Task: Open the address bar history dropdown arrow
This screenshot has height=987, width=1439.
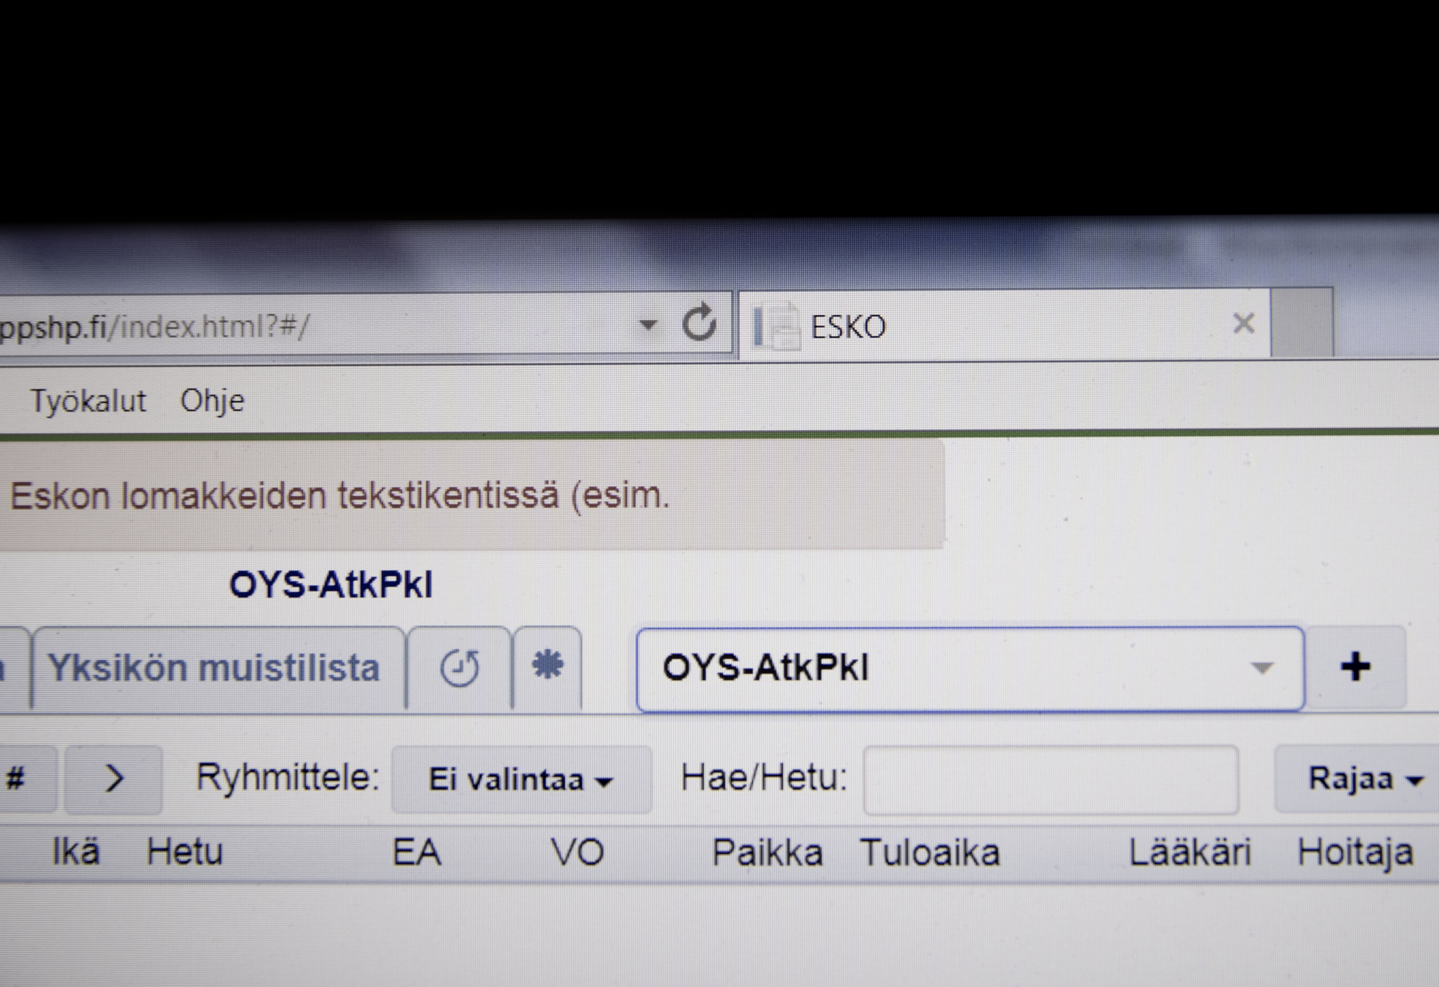Action: (x=648, y=324)
